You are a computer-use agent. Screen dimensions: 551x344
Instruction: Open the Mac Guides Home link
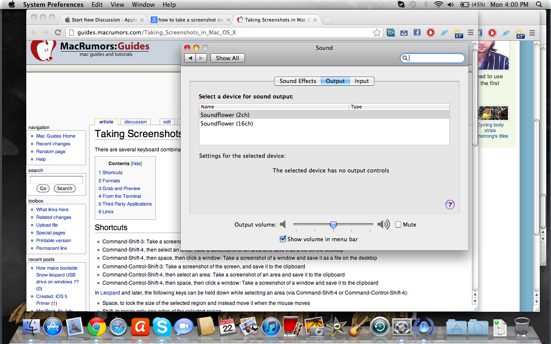click(x=56, y=136)
